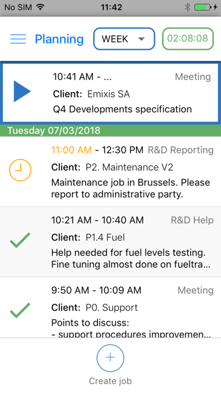Tap green checkmark on P0. Support job

[x=20, y=311]
